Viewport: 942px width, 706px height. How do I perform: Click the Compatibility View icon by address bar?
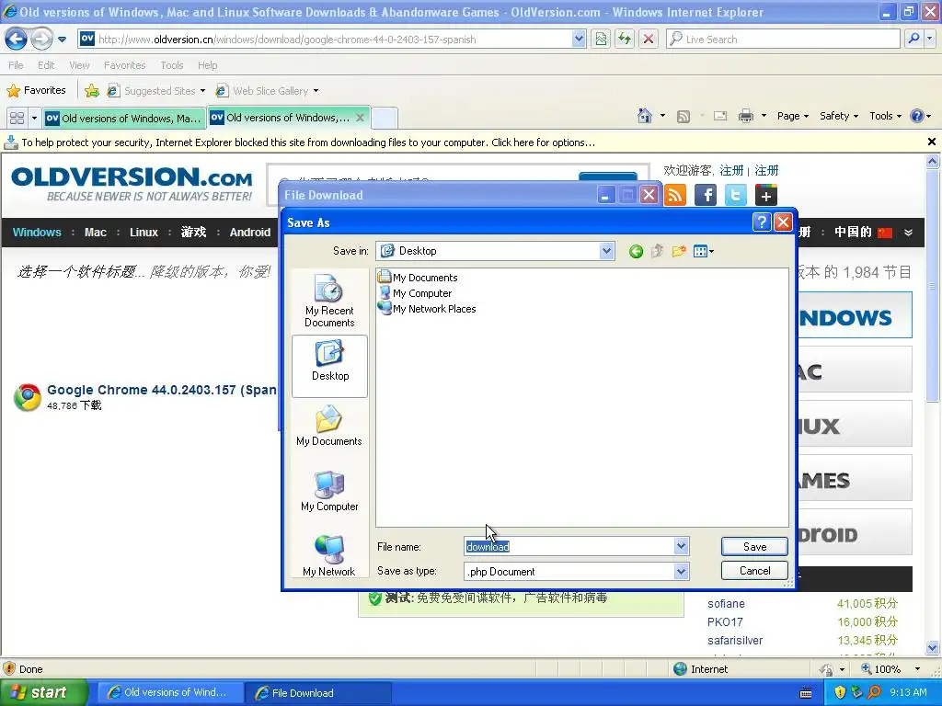tap(601, 40)
